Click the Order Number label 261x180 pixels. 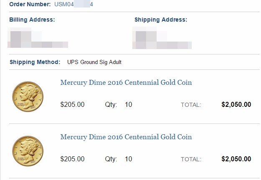coord(30,4)
